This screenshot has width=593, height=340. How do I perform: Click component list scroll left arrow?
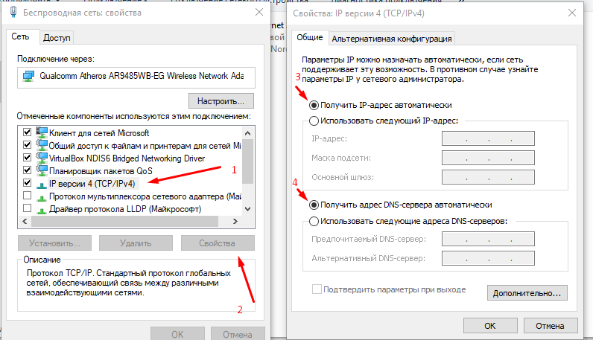25,222
